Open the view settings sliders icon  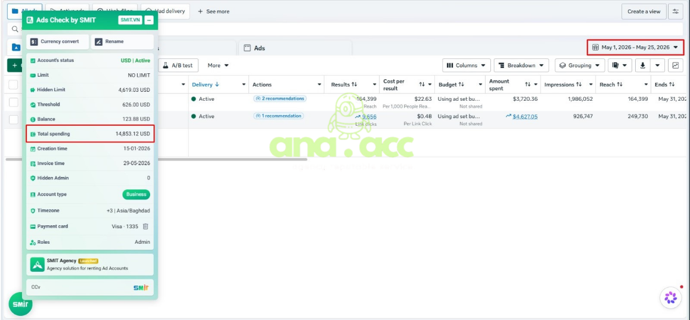point(675,11)
